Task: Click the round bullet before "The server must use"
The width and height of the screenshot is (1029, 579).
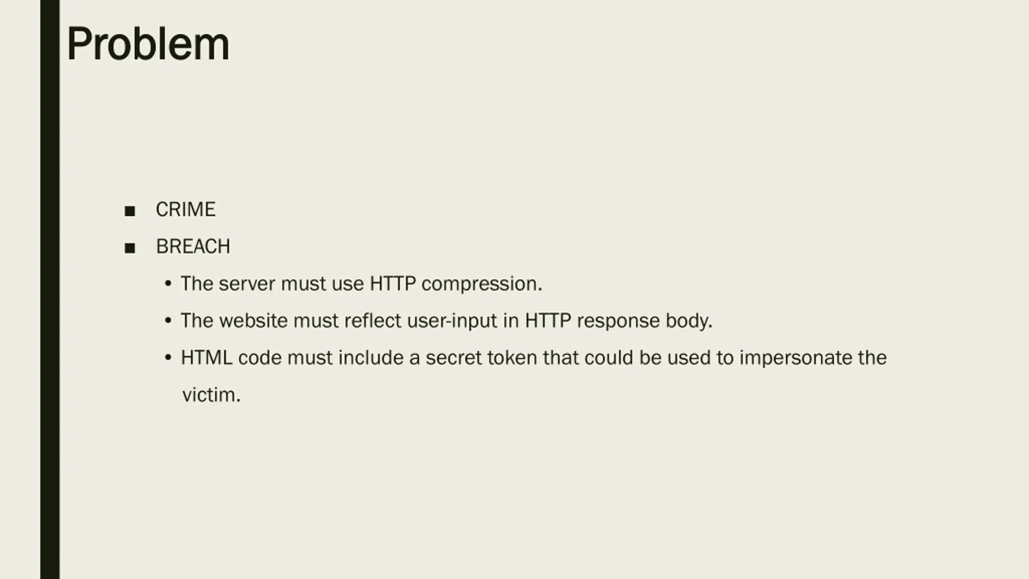Action: point(168,284)
